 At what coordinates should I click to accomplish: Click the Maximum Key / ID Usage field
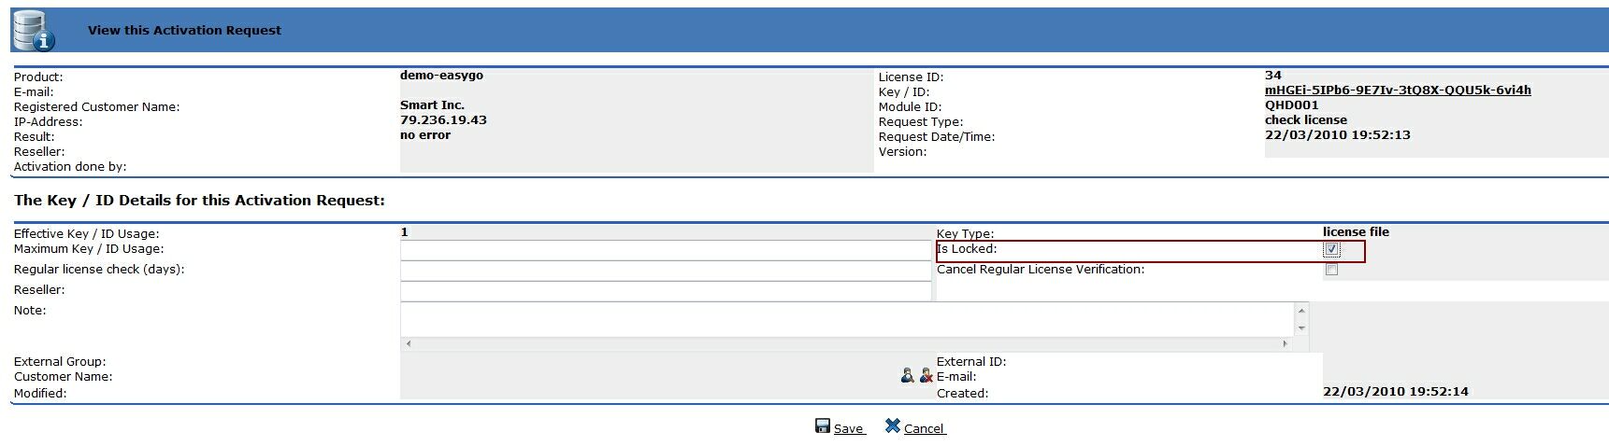tap(664, 250)
